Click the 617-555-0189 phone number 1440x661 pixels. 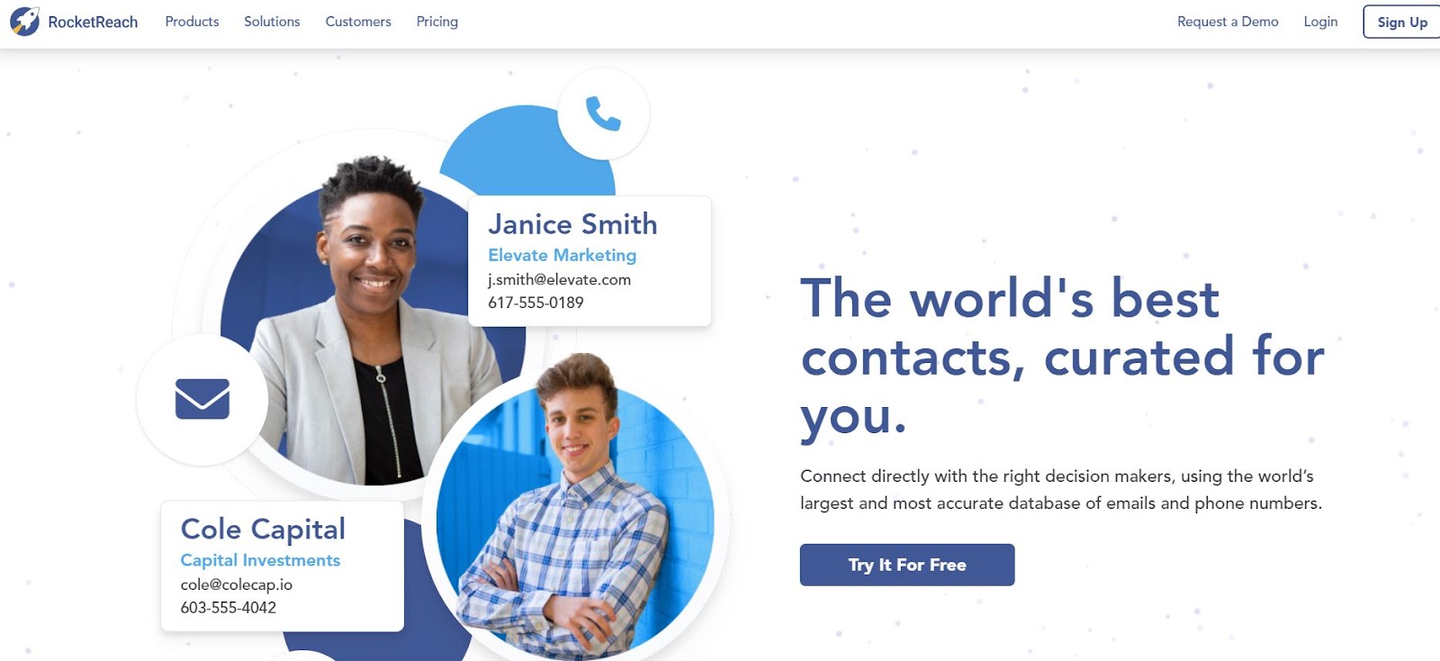(535, 303)
